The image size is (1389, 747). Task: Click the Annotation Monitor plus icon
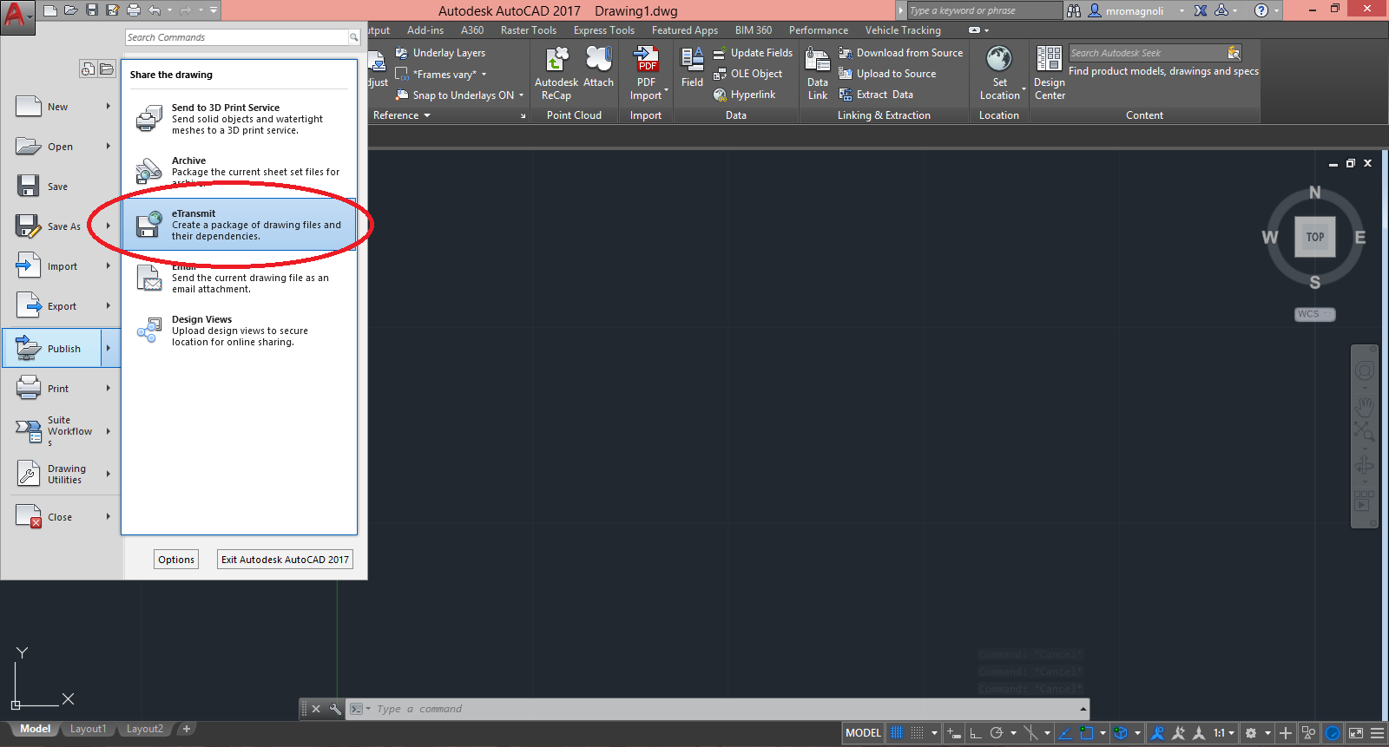[x=1286, y=733]
